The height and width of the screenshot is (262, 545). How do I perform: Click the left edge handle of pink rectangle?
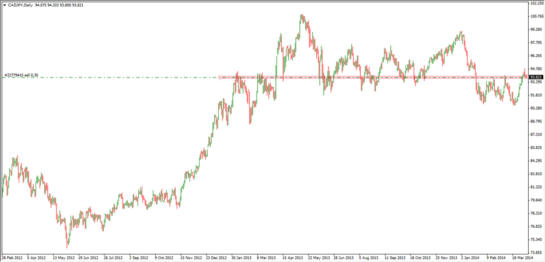(219, 77)
